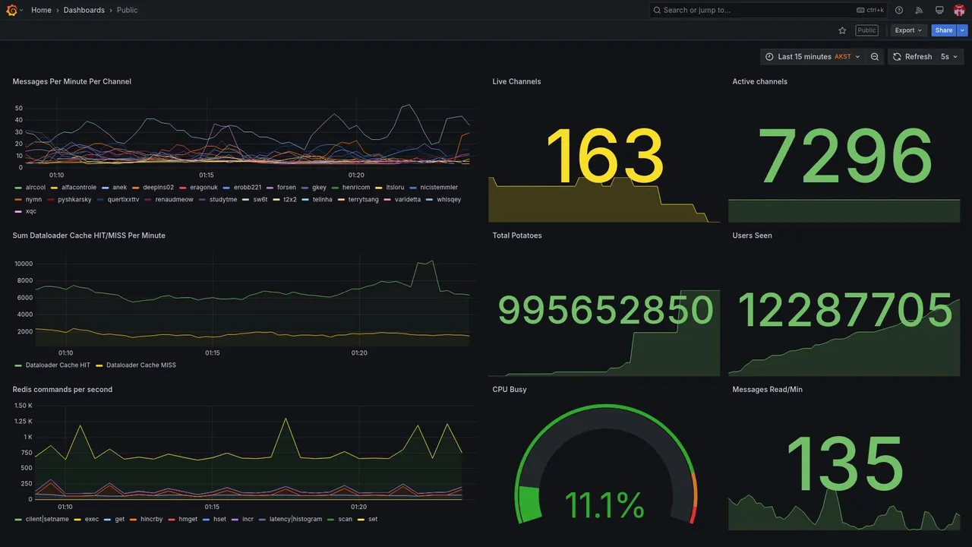Select quertixxttv in the legend
Screen dimensions: 972x547
coord(124,199)
